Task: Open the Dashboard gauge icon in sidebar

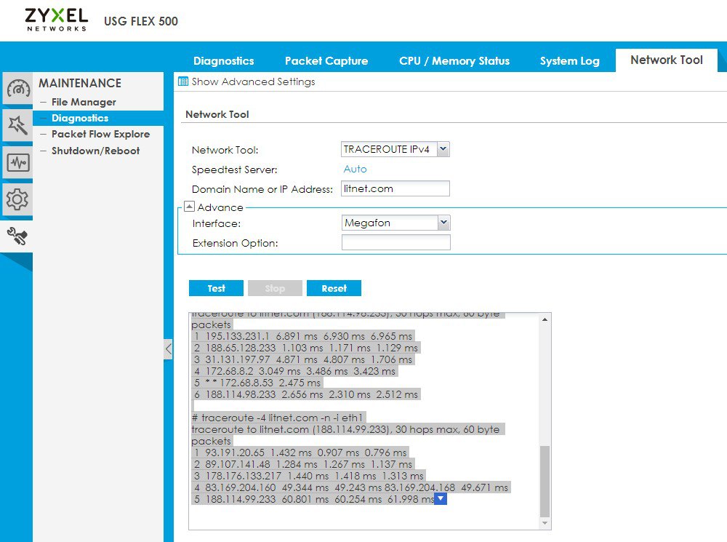Action: (x=17, y=88)
